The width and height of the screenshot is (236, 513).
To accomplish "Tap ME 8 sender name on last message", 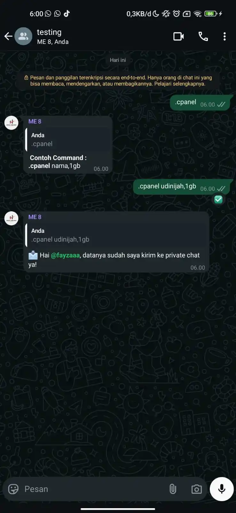I will (35, 217).
